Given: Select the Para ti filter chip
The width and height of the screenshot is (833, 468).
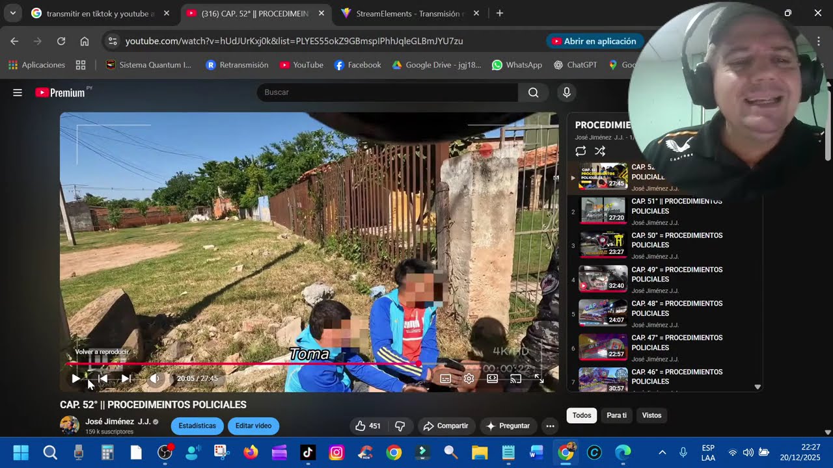Looking at the screenshot, I should pos(616,415).
